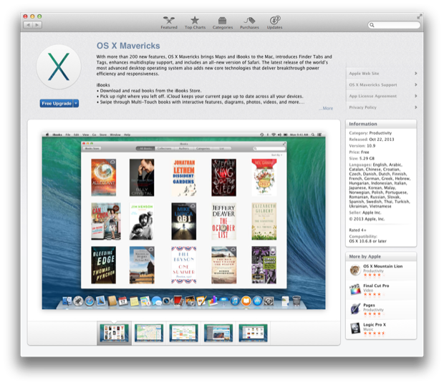Open Final Cut Pro app entry

[x=381, y=290]
